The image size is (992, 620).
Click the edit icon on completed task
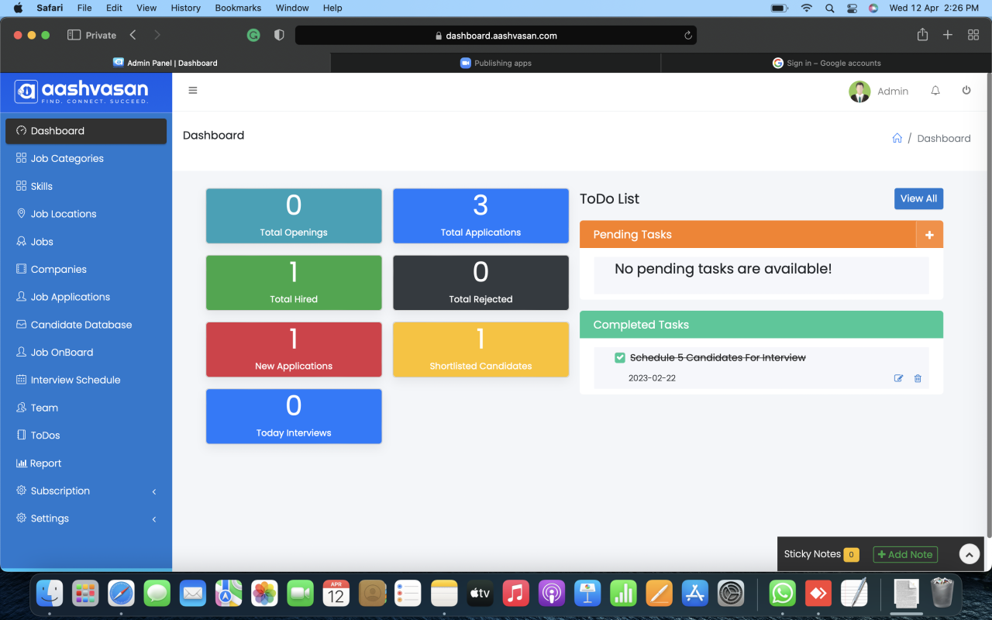pyautogui.click(x=898, y=378)
